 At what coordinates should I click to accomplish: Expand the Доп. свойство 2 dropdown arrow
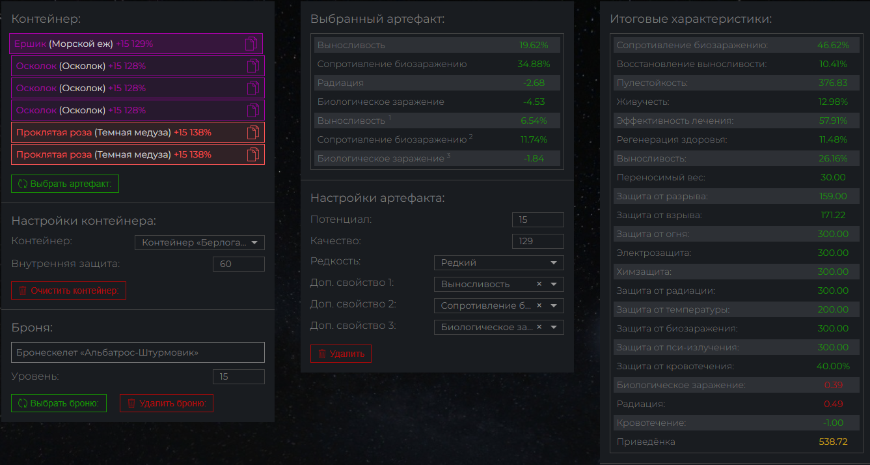554,305
